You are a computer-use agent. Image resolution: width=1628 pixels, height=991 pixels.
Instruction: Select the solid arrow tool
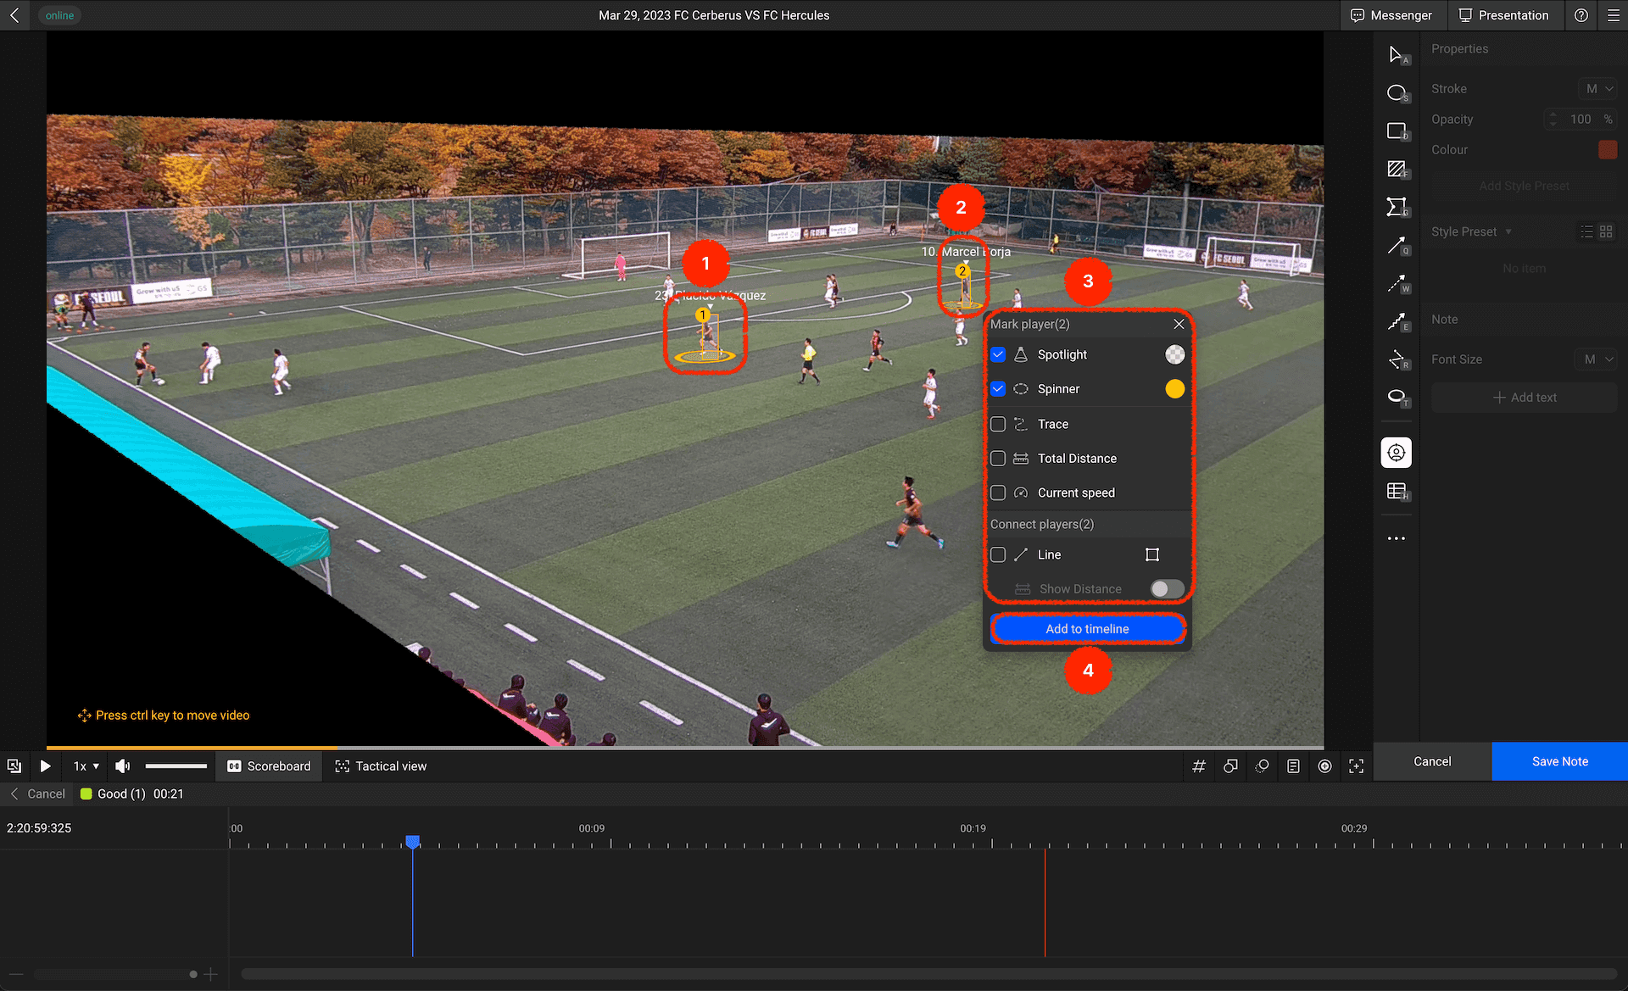click(1397, 246)
